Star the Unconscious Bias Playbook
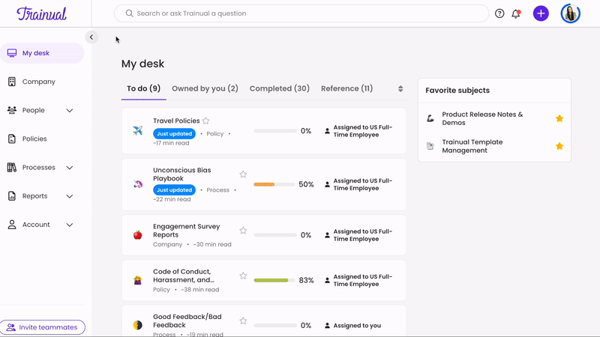Image resolution: width=600 pixels, height=337 pixels. [x=243, y=174]
